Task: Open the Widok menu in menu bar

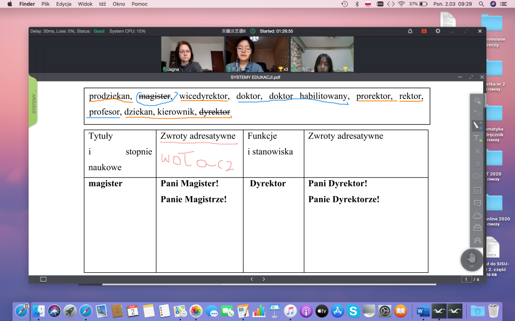Action: coord(85,4)
